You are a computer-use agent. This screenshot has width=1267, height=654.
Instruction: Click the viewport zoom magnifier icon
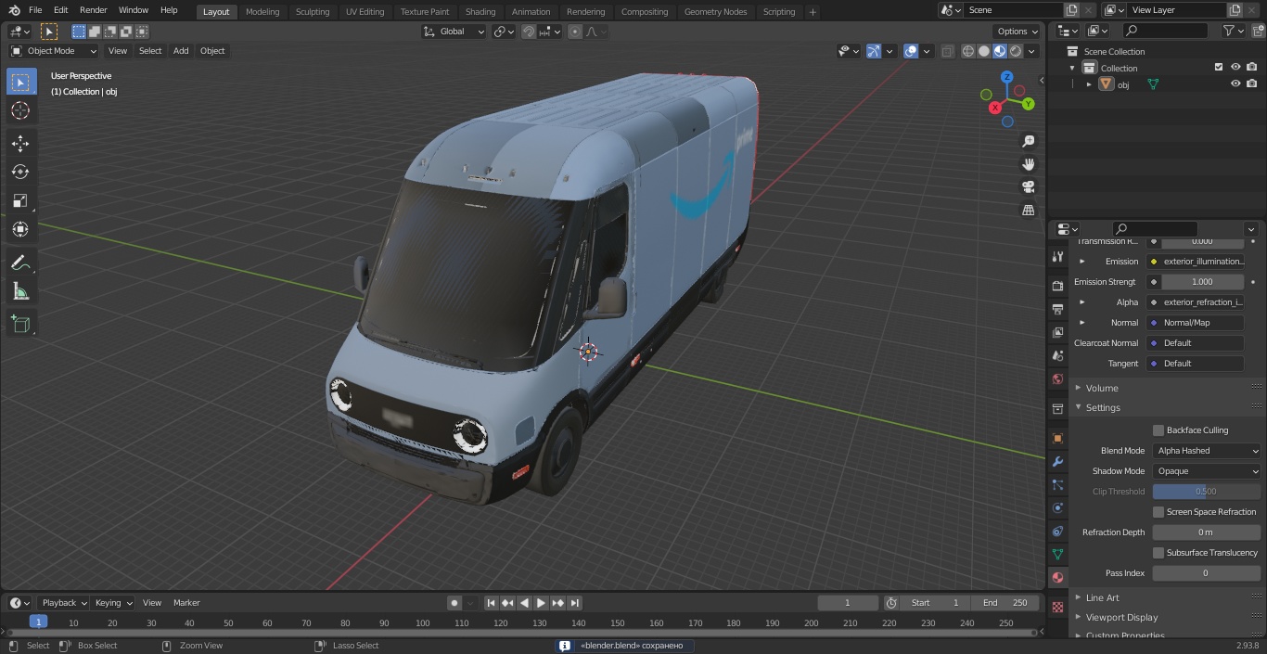point(1028,141)
